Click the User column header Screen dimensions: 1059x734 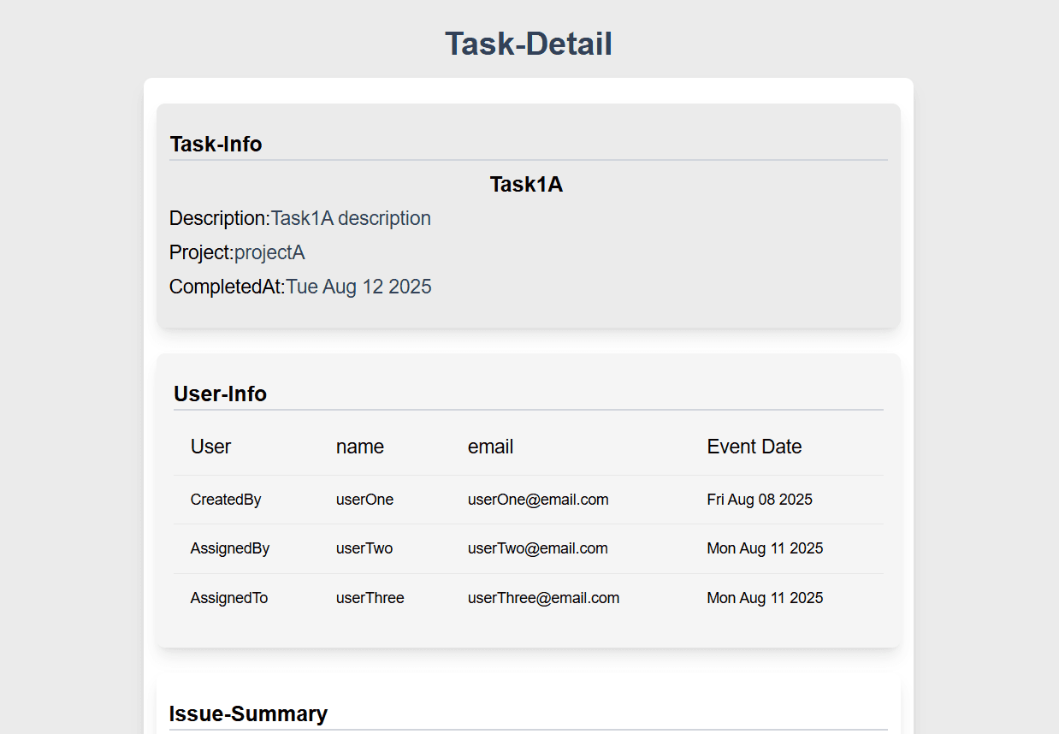click(210, 447)
